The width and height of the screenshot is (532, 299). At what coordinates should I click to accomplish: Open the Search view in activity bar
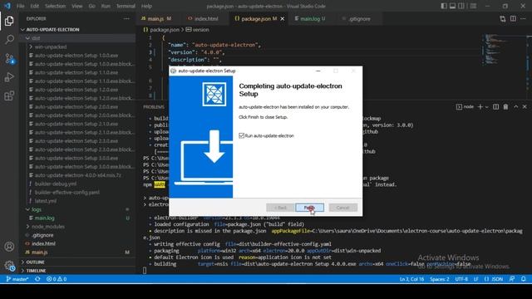pyautogui.click(x=9, y=39)
